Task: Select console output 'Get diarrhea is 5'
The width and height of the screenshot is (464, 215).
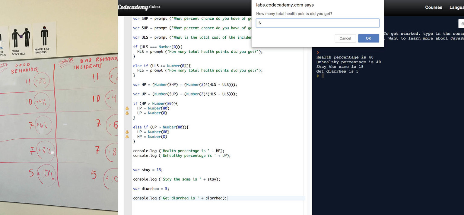Action: point(337,71)
